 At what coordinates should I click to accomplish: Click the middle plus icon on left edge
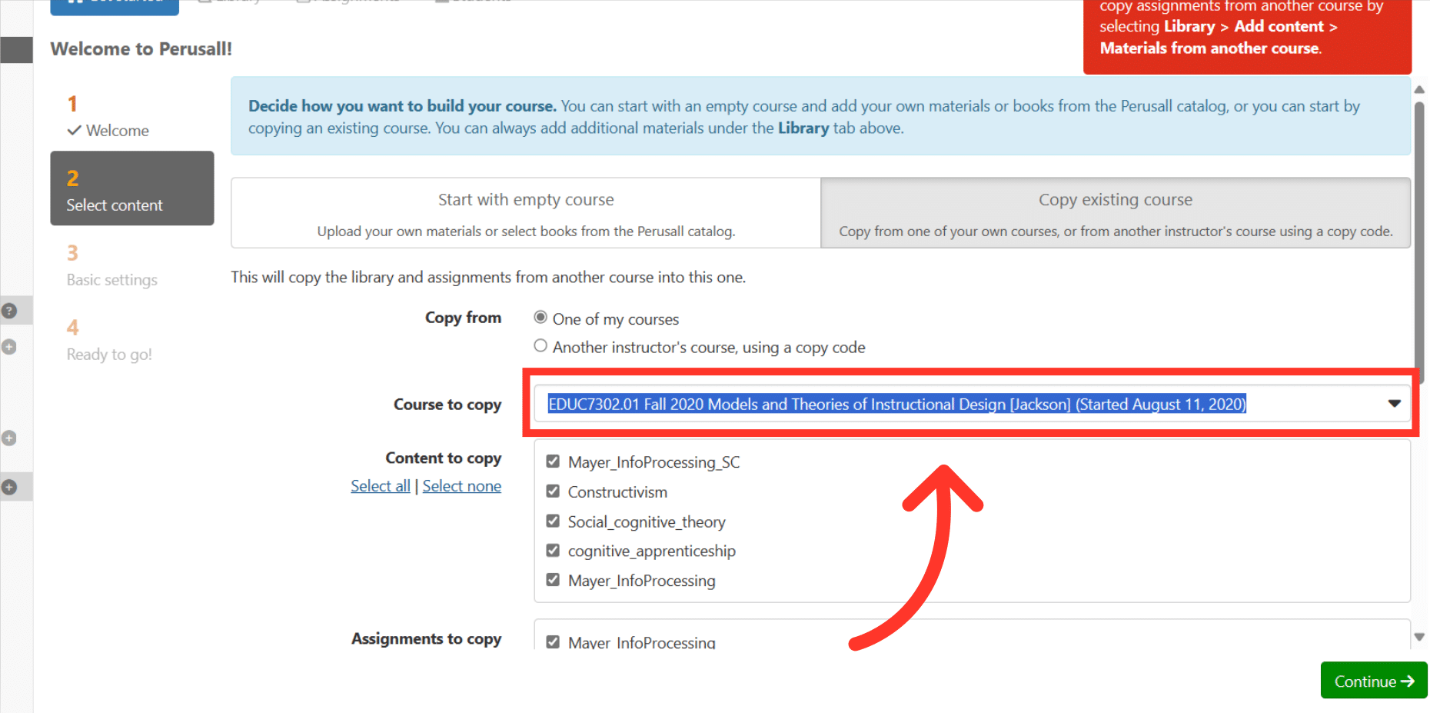tap(8, 438)
